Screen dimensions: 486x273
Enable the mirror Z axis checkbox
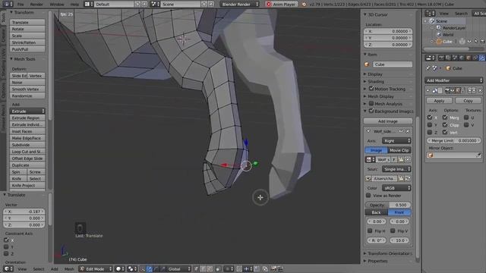click(x=430, y=132)
